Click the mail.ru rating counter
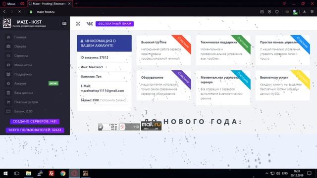The width and height of the screenshot is (317, 178). pos(151,126)
